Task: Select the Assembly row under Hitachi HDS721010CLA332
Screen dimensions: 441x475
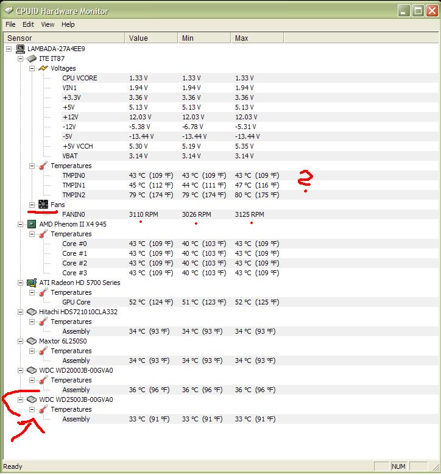Action: [250, 331]
